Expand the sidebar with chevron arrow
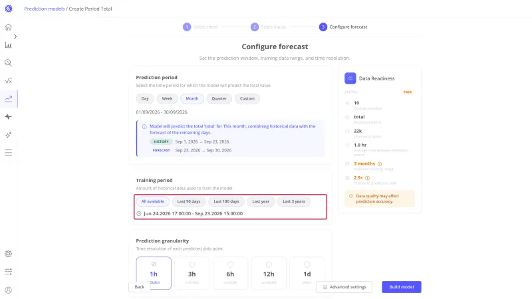The height and width of the screenshot is (299, 532). click(x=15, y=37)
